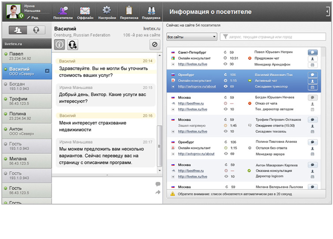333x239 pixels.
Task: Click Ред. to edit operator profile
Action: pos(33,18)
